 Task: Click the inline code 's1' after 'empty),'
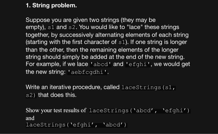coord(51,27)
